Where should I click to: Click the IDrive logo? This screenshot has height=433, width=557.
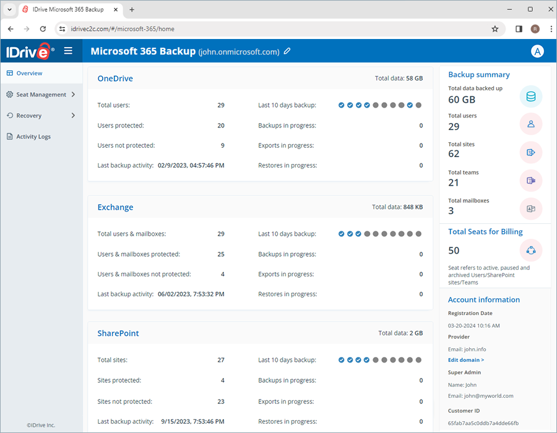click(x=30, y=51)
